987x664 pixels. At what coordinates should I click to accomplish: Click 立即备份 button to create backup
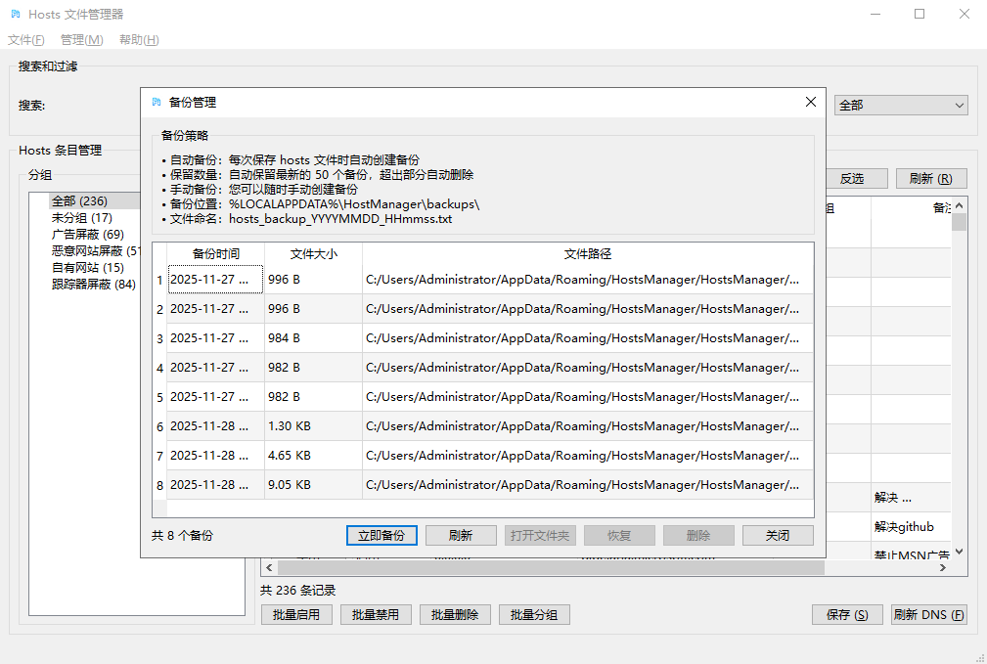click(x=381, y=536)
